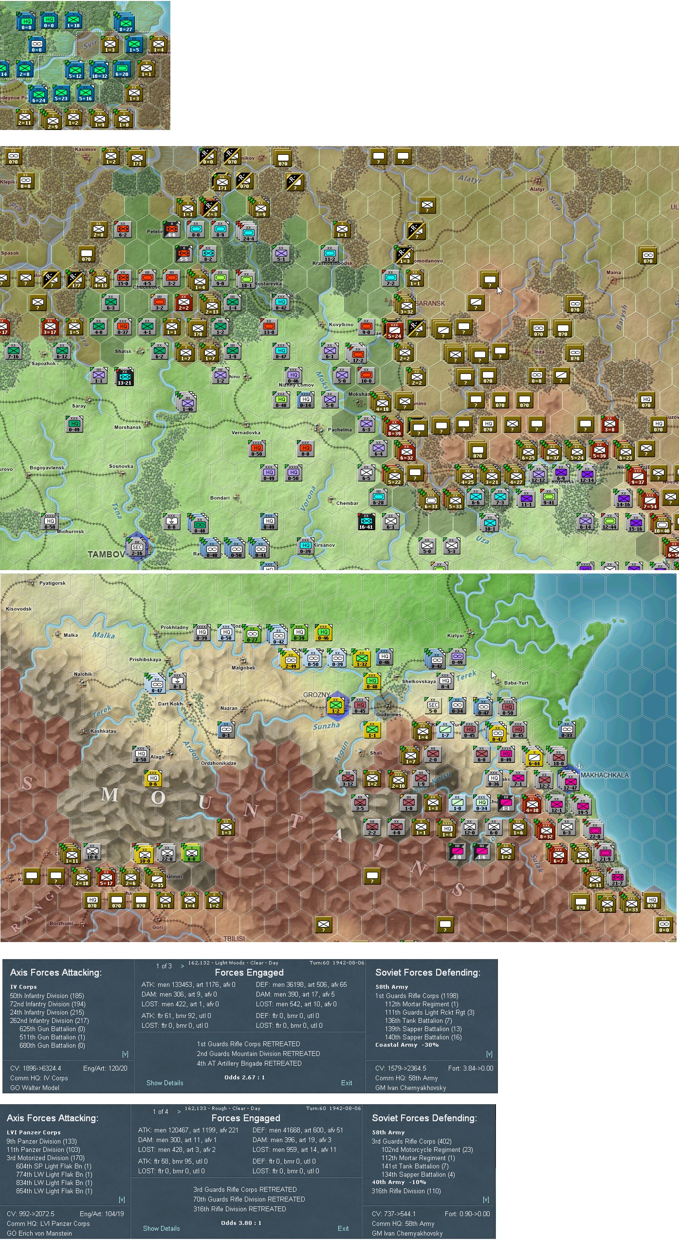The width and height of the screenshot is (679, 1240).
Task: Select the red 13-0 armored counter
Action: click(269, 326)
